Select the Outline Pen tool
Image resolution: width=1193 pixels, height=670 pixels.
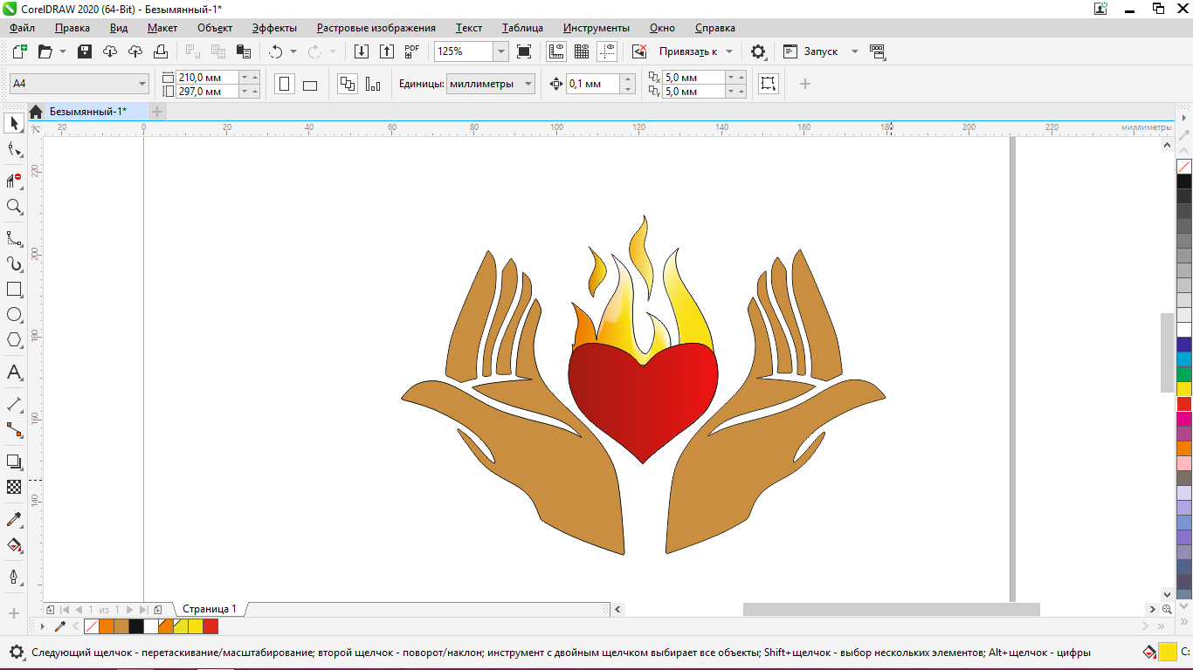pyautogui.click(x=14, y=577)
